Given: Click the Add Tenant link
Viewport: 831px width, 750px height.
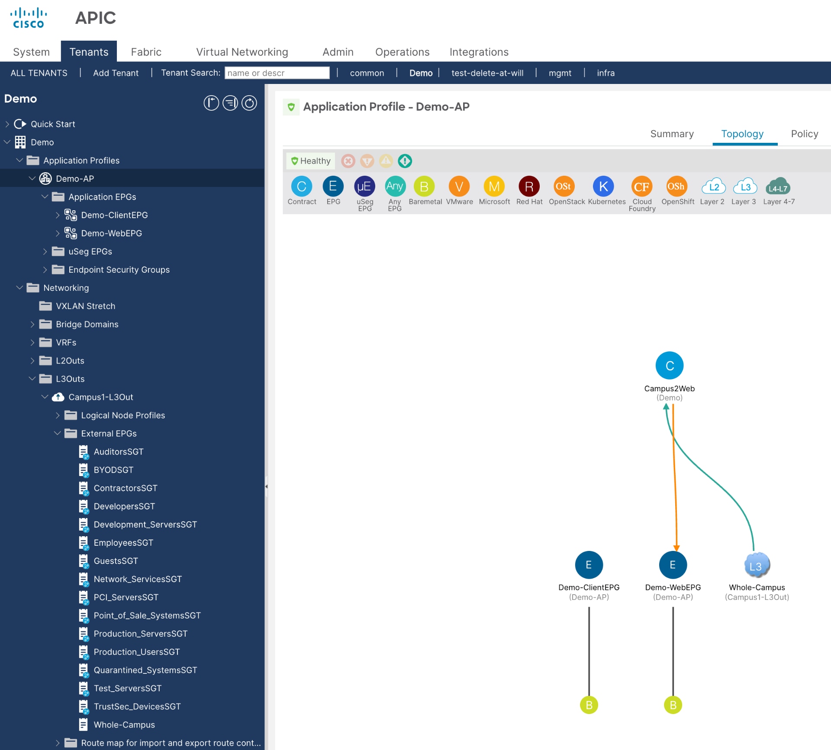Looking at the screenshot, I should 116,73.
